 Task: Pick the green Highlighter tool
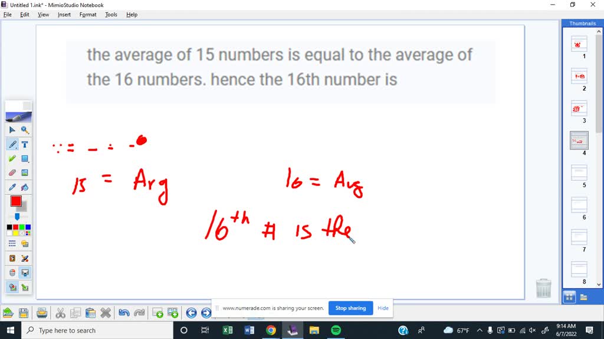point(12,158)
